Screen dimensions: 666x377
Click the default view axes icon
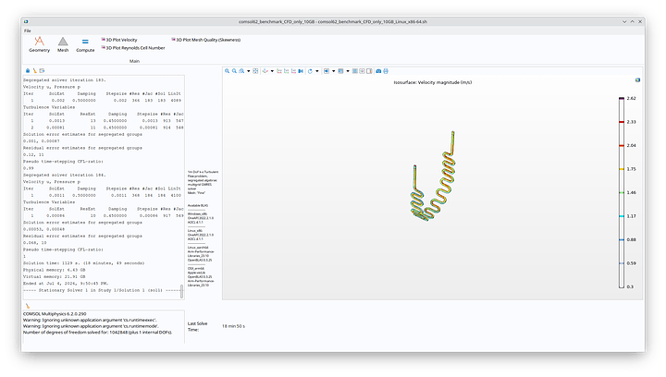pyautogui.click(x=265, y=71)
